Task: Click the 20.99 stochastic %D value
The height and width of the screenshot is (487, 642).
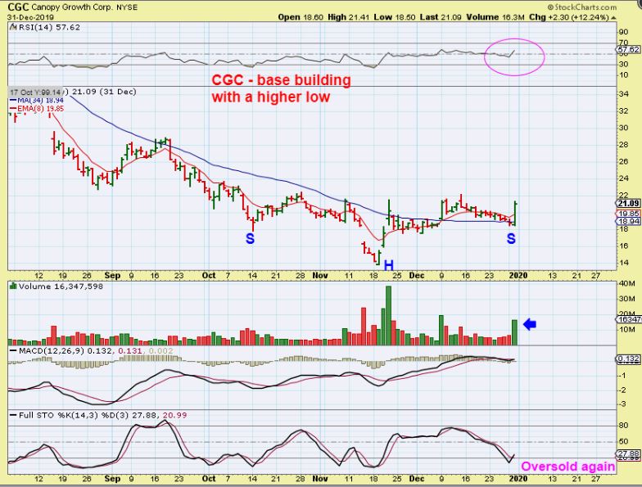Action: tap(175, 415)
